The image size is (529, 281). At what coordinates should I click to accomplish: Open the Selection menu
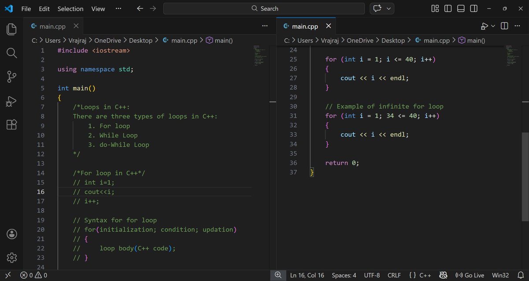pos(71,8)
